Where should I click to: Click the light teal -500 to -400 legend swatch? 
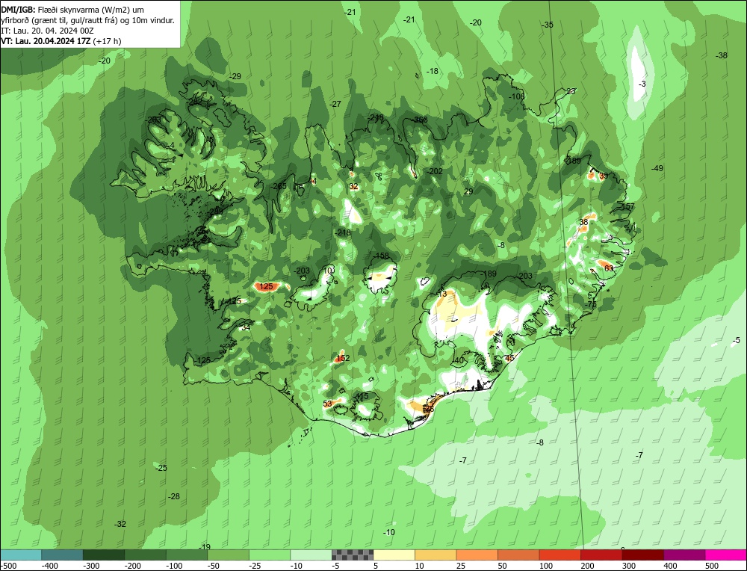click(20, 555)
